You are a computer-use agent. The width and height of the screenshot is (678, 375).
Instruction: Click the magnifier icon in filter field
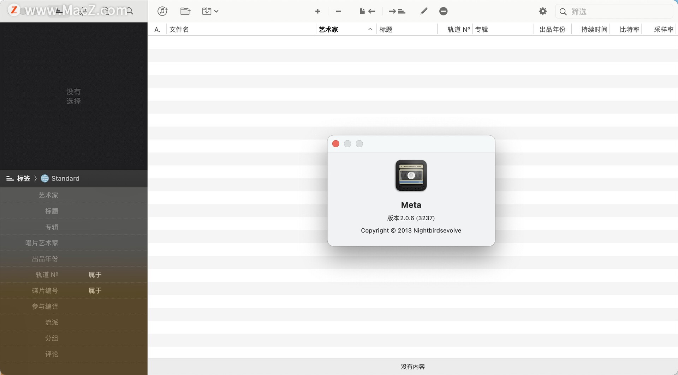(563, 12)
